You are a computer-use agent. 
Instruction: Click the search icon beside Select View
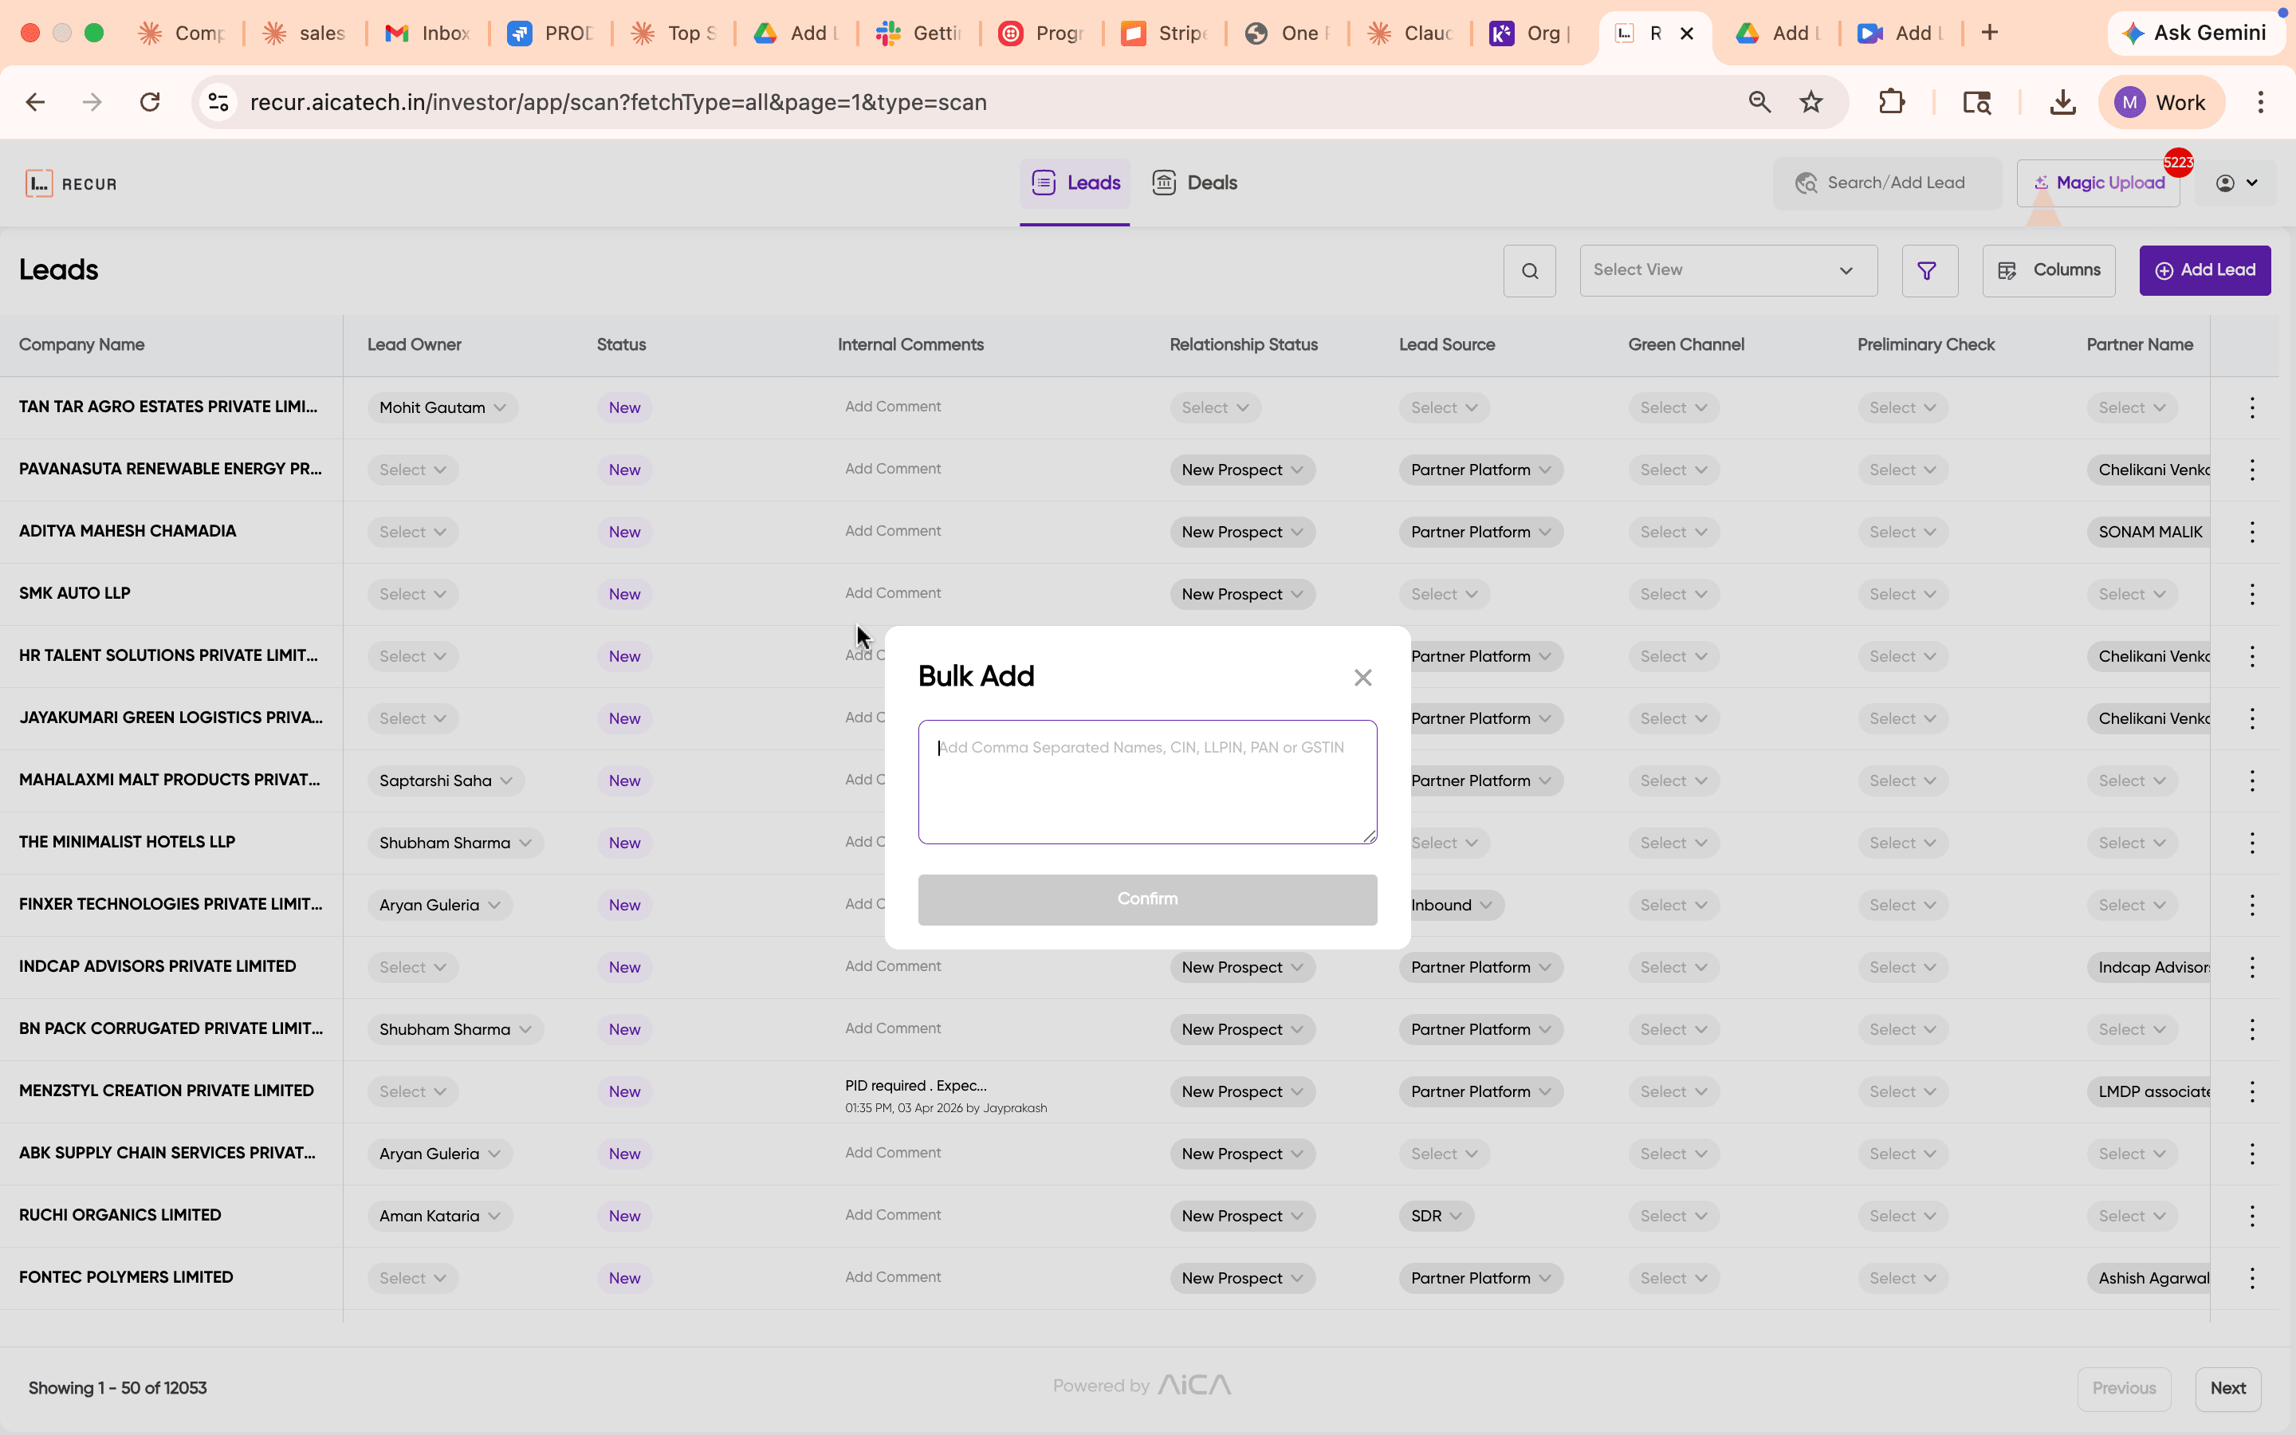[x=1528, y=270]
